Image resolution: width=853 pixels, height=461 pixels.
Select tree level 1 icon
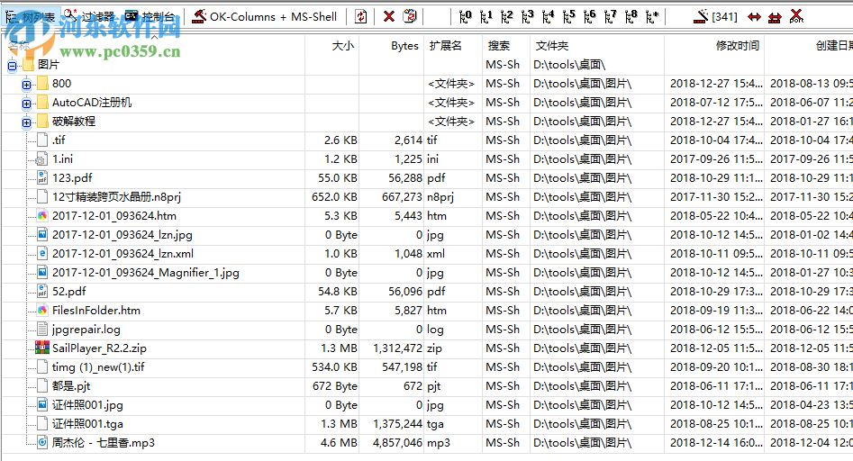[485, 17]
